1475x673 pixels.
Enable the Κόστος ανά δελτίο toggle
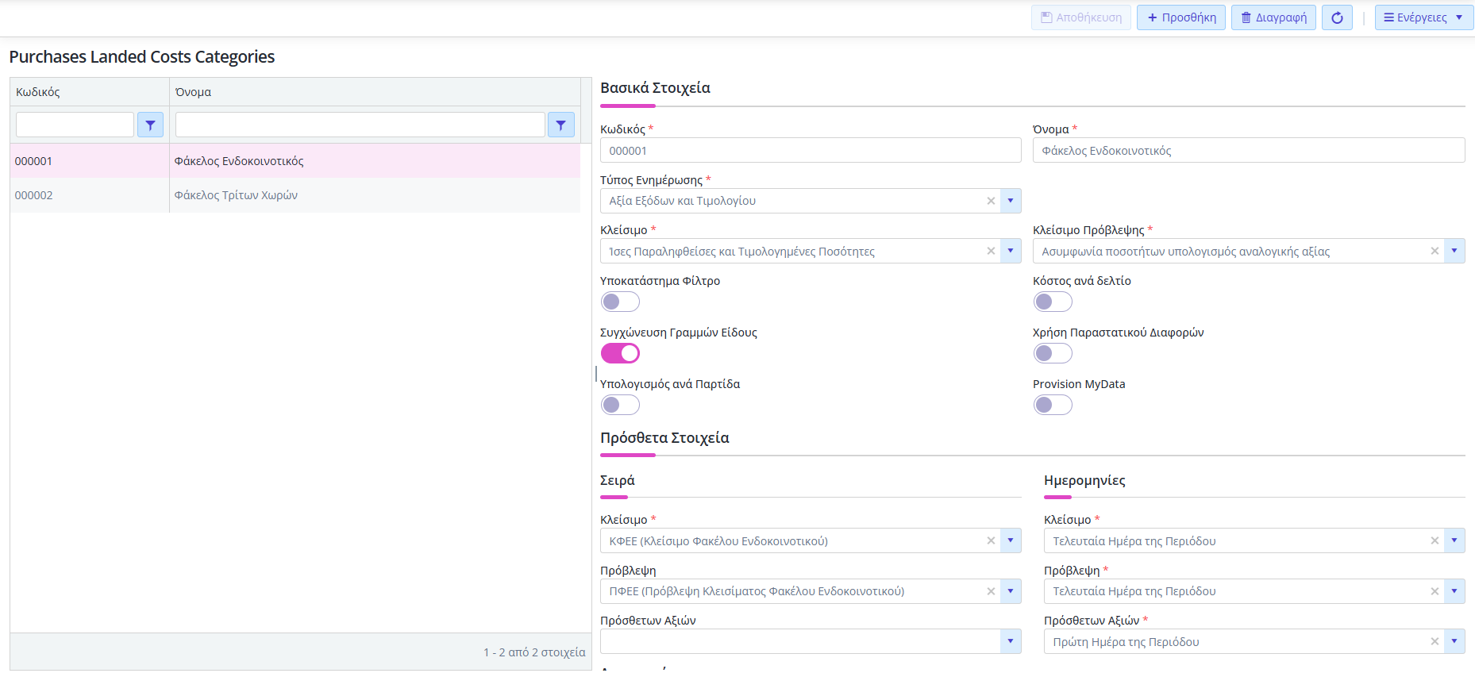1053,302
